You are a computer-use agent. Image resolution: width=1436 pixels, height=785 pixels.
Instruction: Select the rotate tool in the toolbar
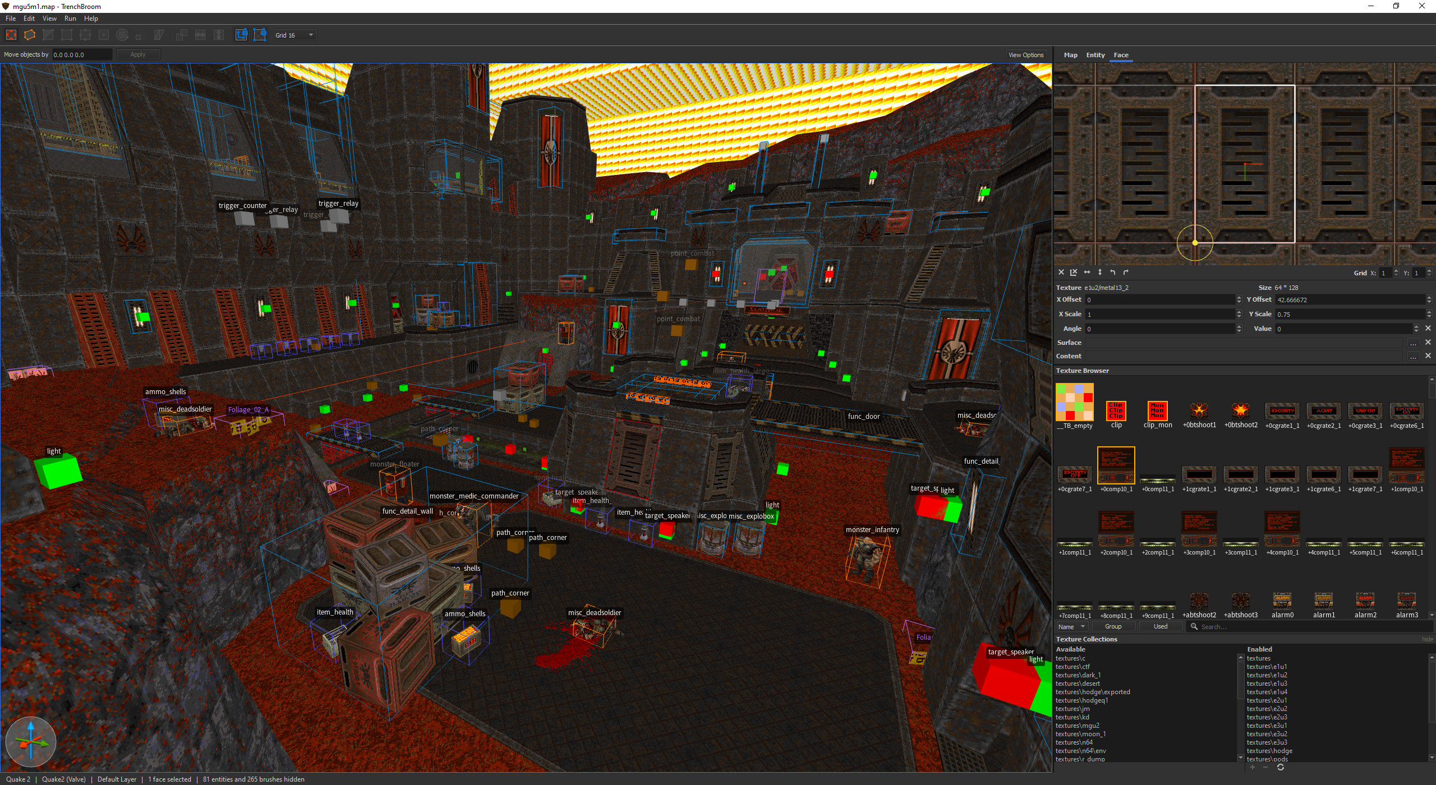click(122, 35)
